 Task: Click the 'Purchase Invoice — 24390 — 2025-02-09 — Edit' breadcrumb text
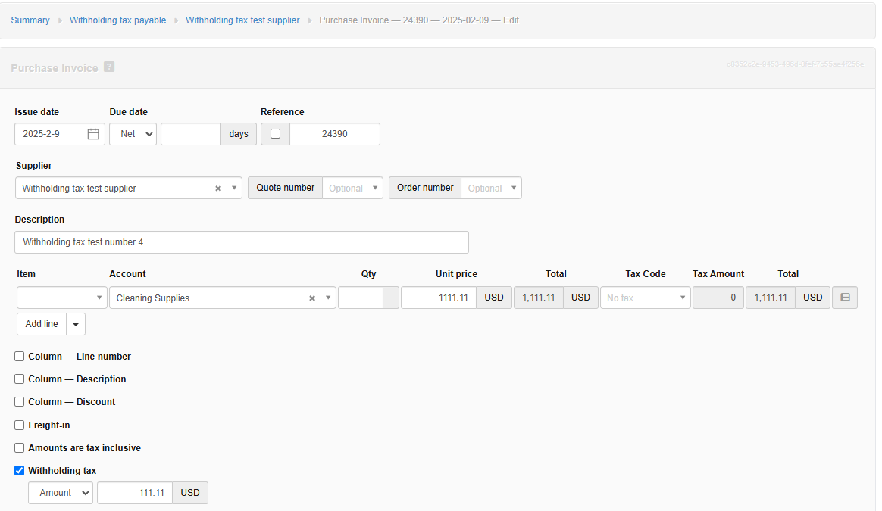(419, 20)
